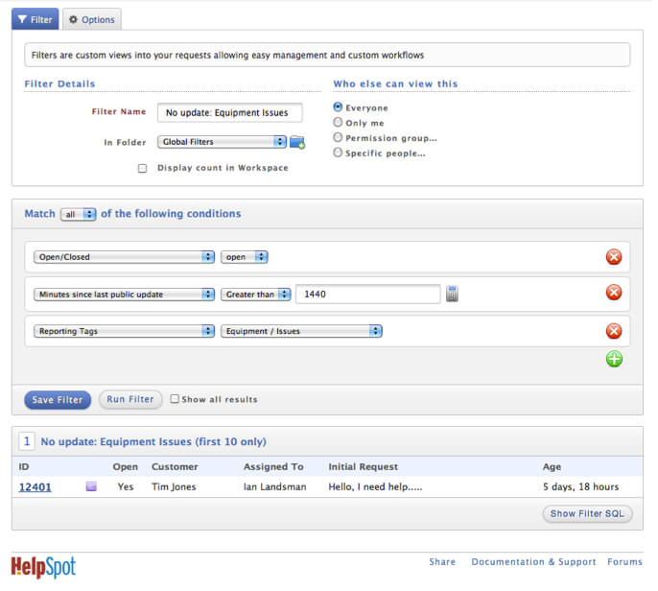Delete the Reporting Tags condition row
Image resolution: width=658 pixels, height=591 pixels.
click(614, 331)
